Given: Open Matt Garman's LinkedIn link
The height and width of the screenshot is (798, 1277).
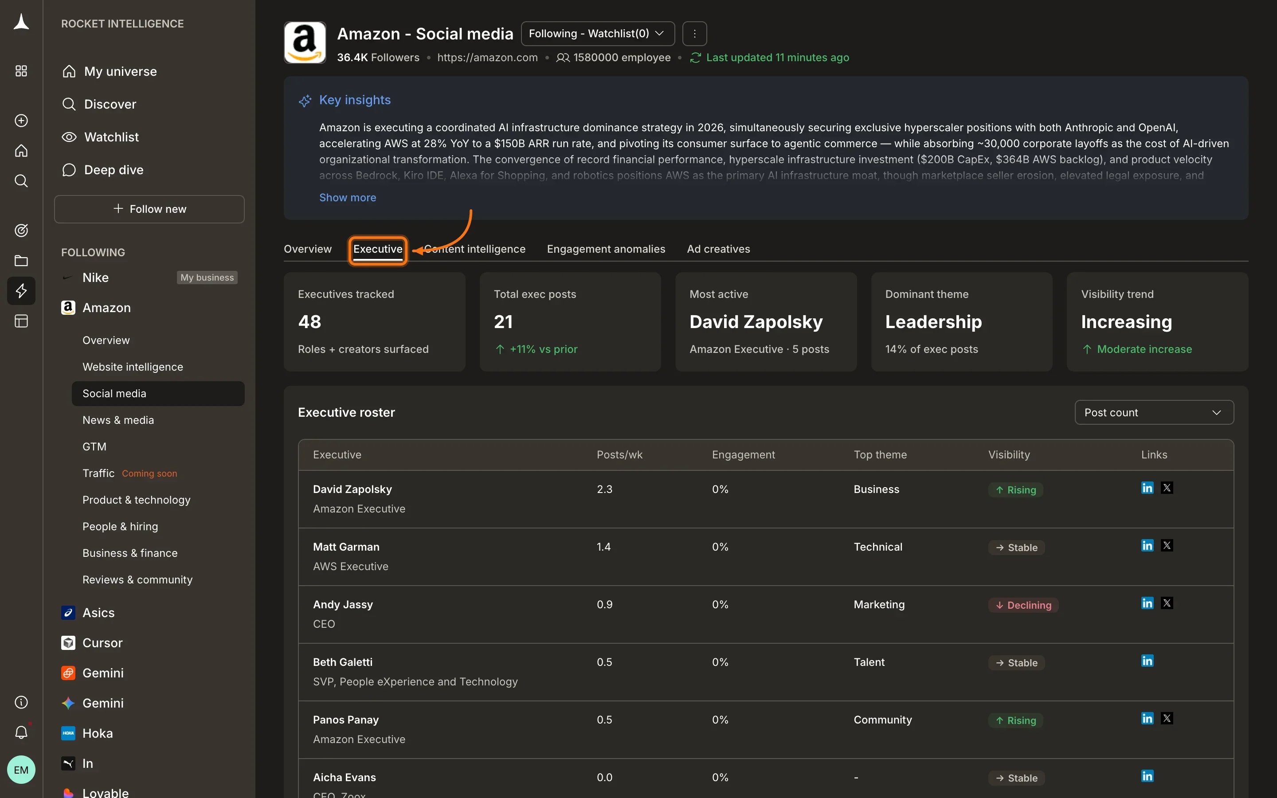Looking at the screenshot, I should click(1147, 546).
